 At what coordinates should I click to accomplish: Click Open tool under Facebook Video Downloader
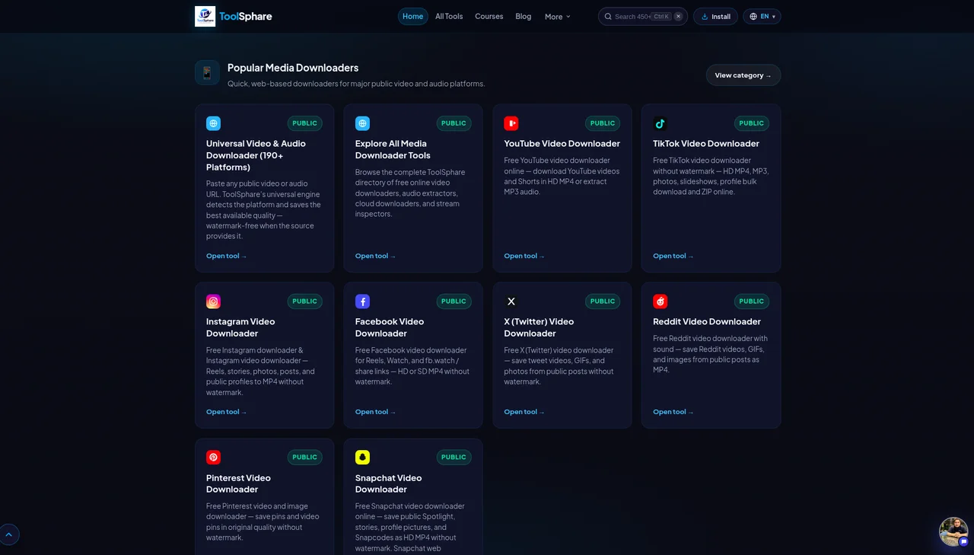point(375,412)
